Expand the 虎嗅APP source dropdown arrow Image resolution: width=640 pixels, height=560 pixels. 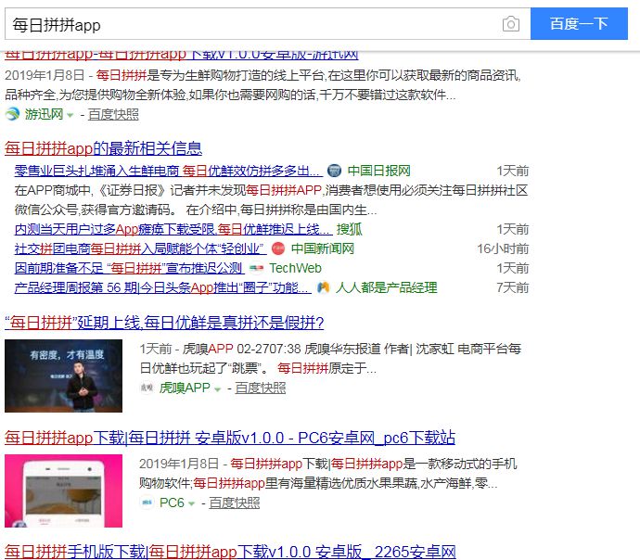point(217,388)
